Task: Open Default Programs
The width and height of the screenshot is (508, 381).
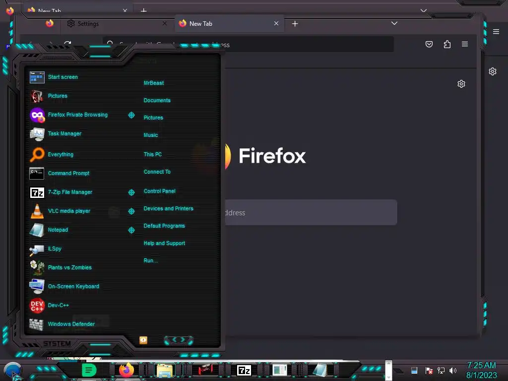Action: click(164, 226)
